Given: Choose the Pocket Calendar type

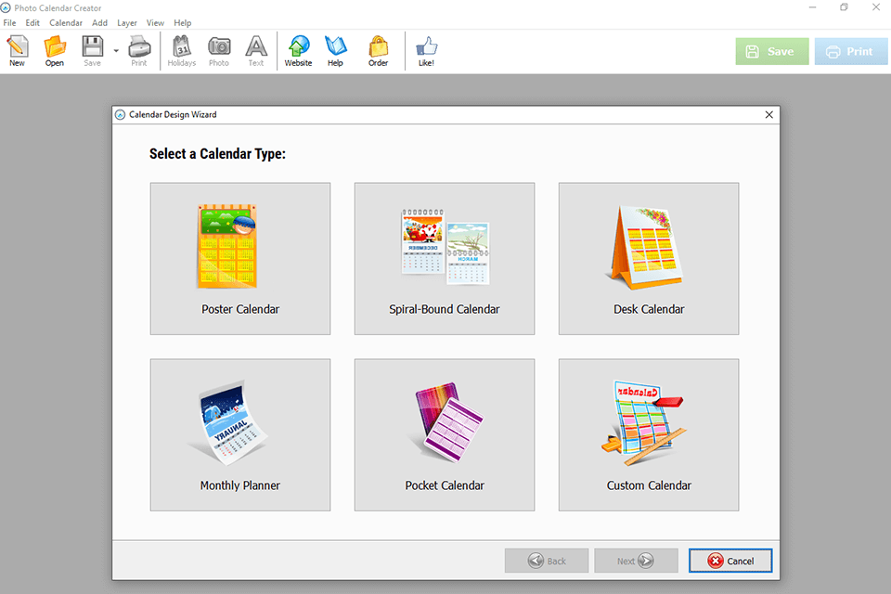Looking at the screenshot, I should pyautogui.click(x=445, y=435).
